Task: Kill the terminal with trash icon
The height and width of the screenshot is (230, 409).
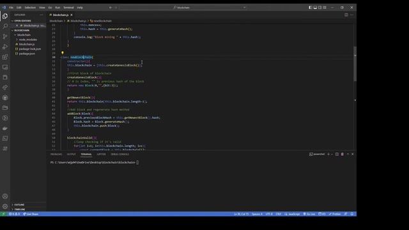Action: point(343,154)
